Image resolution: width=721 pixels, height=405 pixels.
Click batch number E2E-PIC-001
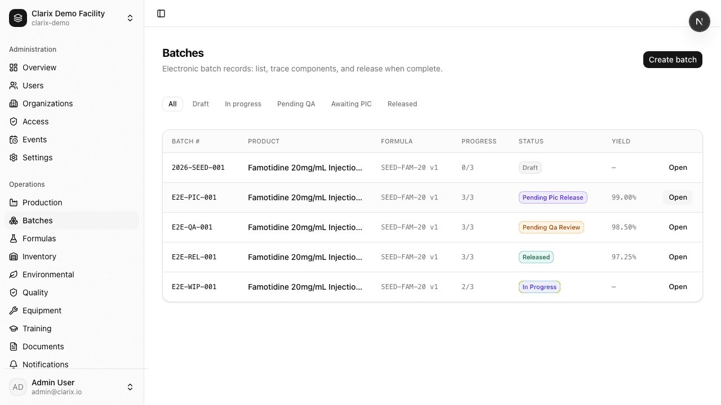(x=194, y=197)
